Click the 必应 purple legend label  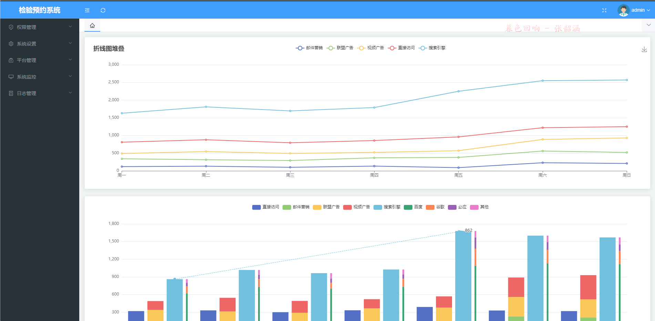pos(462,207)
